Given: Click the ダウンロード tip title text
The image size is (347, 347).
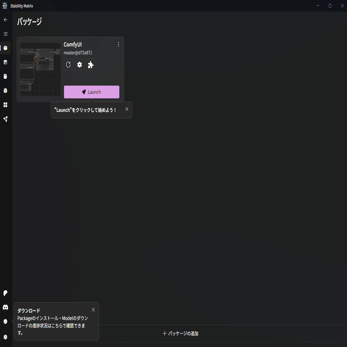Looking at the screenshot, I should (28, 310).
